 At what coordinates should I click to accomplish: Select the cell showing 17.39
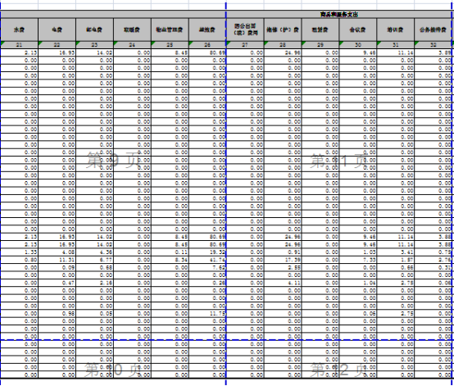point(283,260)
